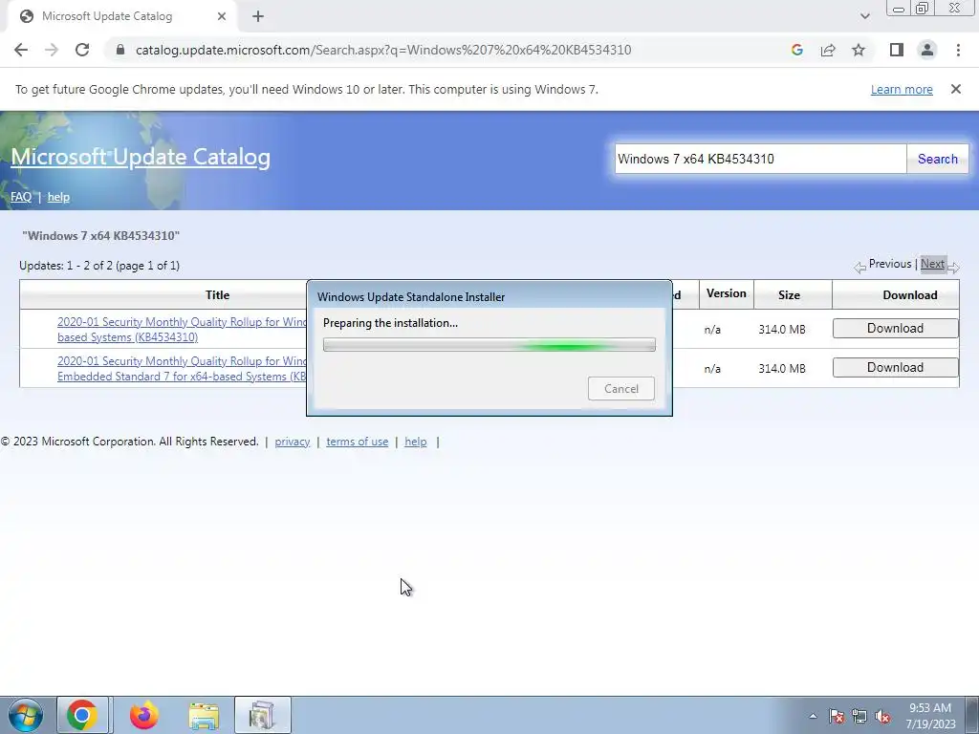Image resolution: width=979 pixels, height=734 pixels.
Task: Close the Microsoft Update Catalog tab
Action: point(221,16)
